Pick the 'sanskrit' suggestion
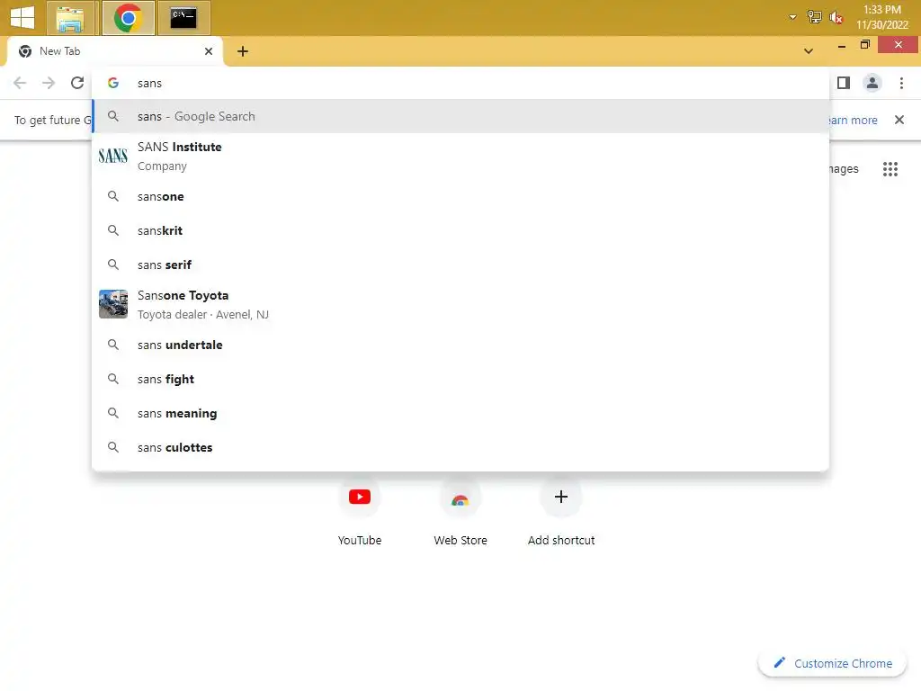 pos(460,230)
